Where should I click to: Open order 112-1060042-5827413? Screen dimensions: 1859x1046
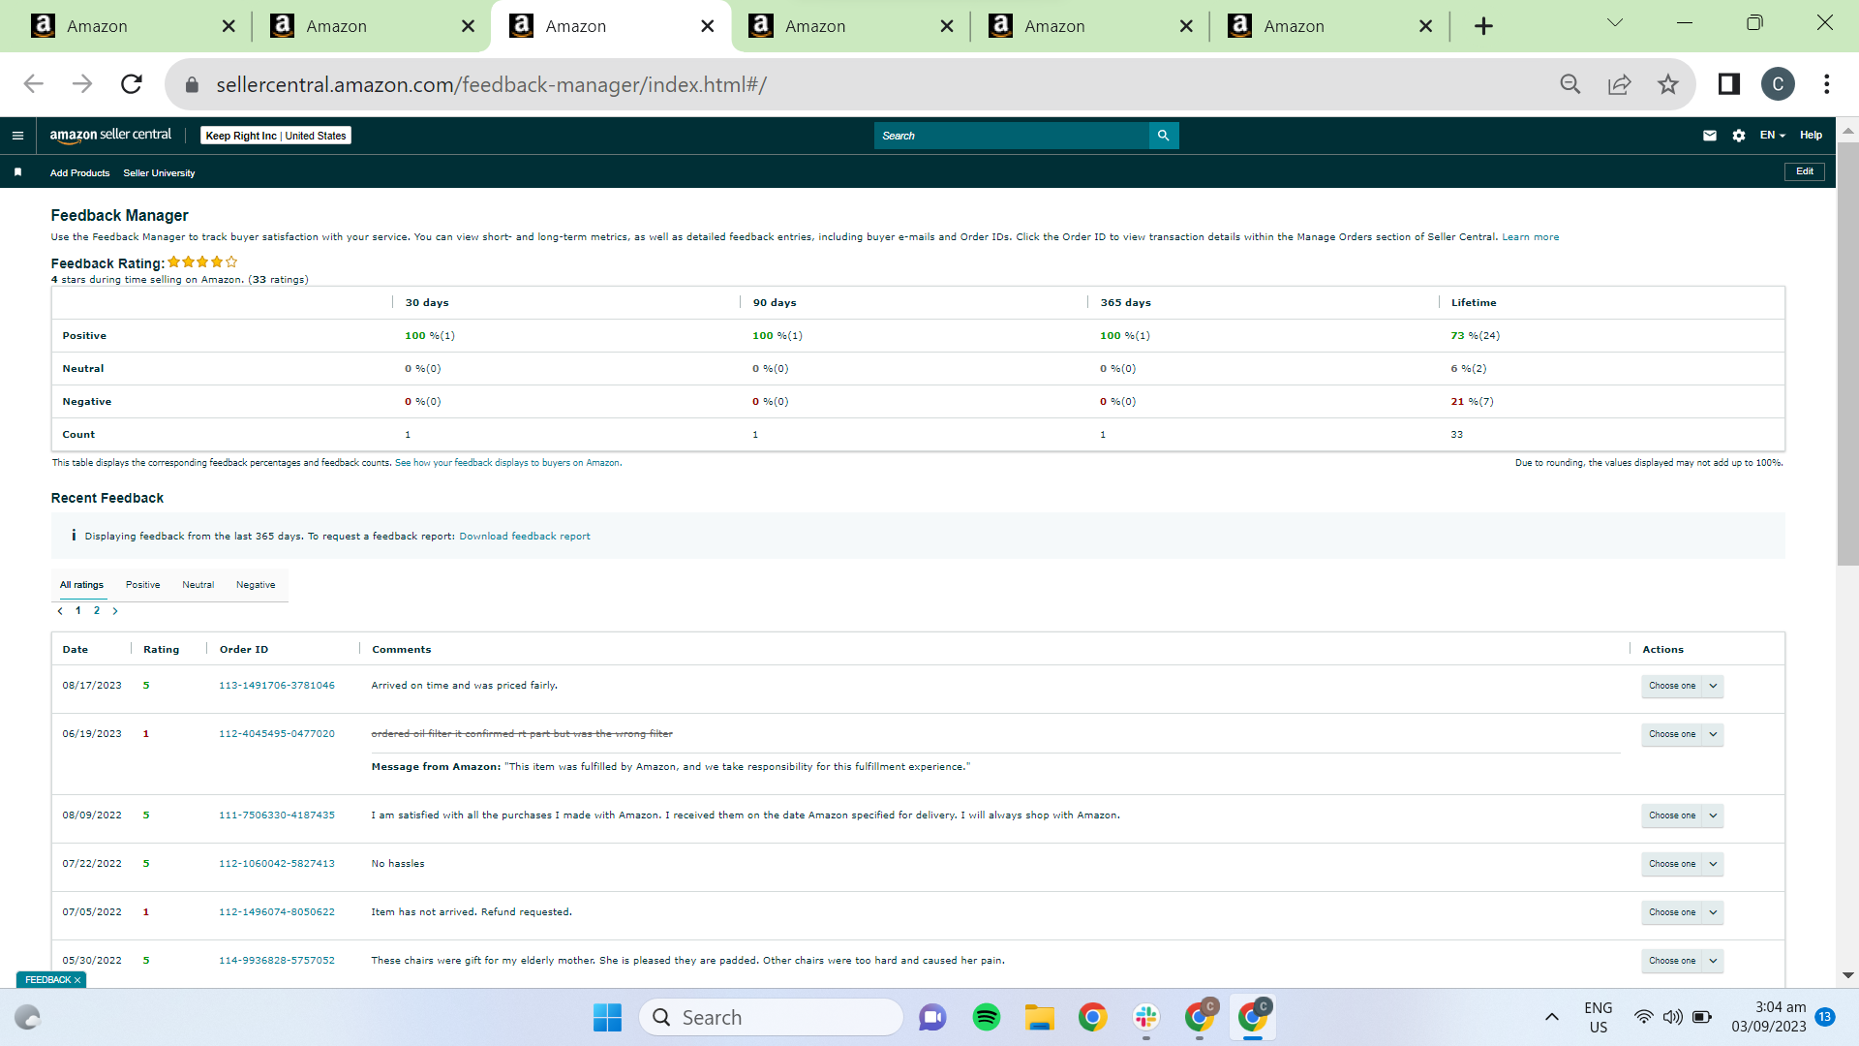(277, 864)
